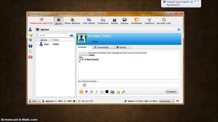218x122 pixels.
Task: Open Chat Lobbies section
Action: tap(89, 21)
